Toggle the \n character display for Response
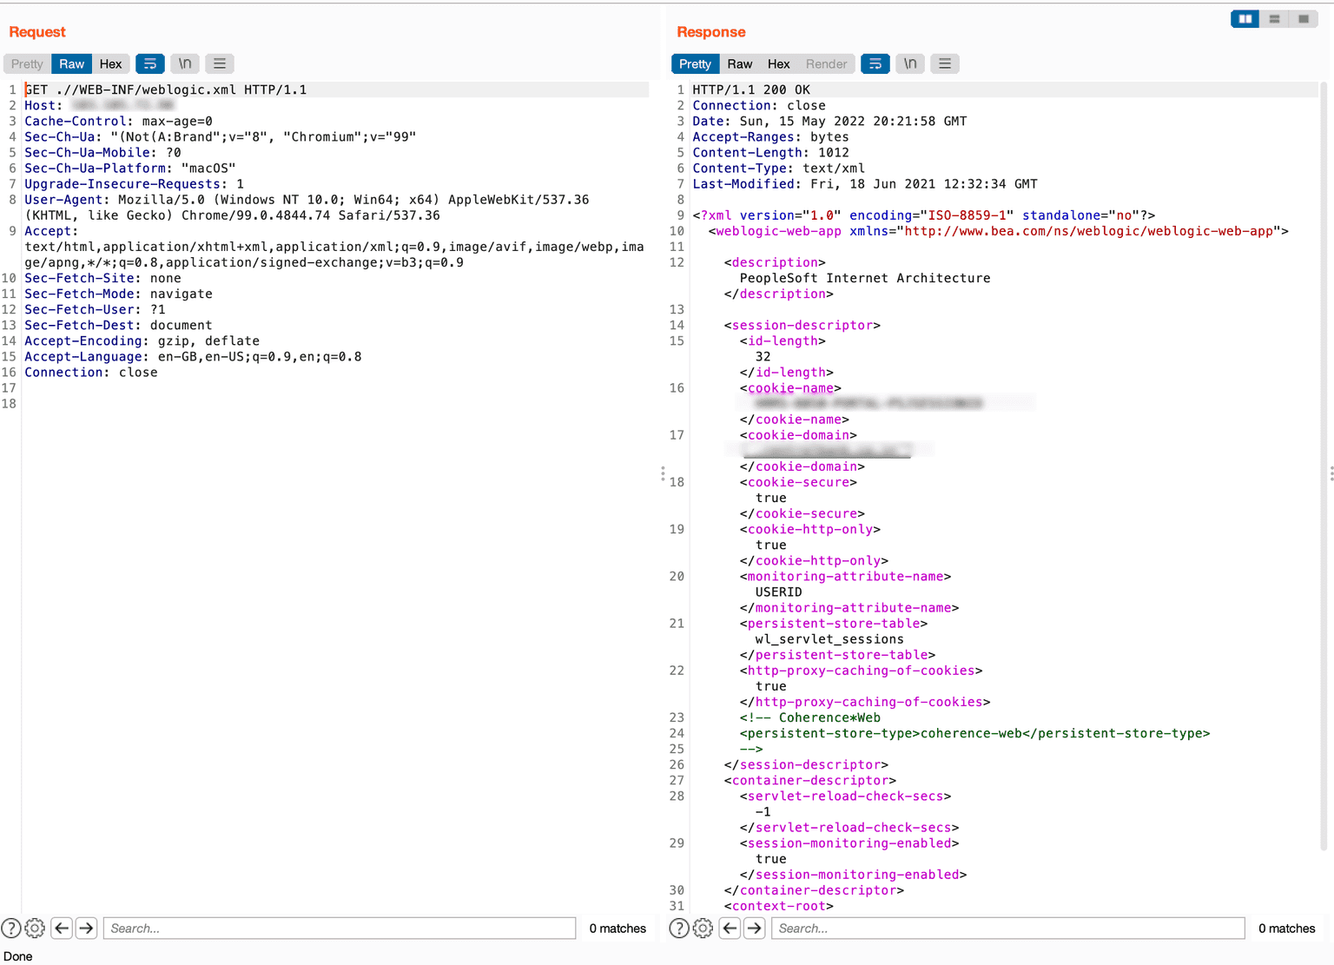The height and width of the screenshot is (965, 1334). point(909,63)
